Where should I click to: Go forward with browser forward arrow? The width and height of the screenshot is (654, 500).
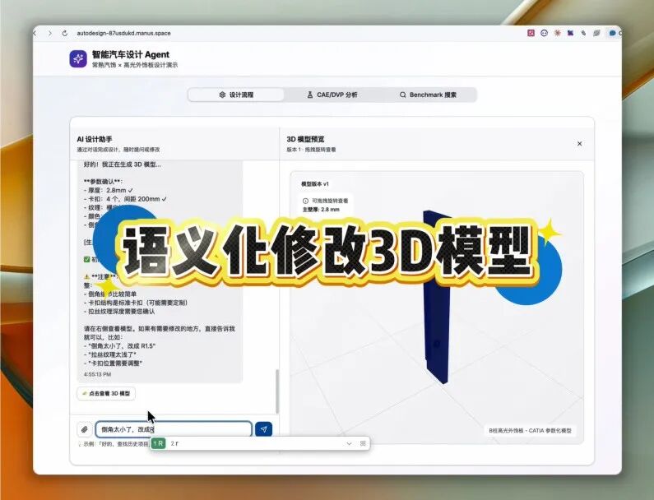[50, 33]
